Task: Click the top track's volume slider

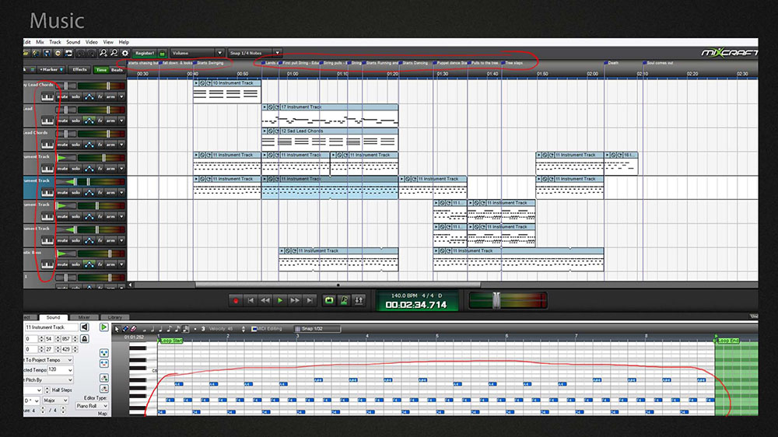Action: pos(108,86)
